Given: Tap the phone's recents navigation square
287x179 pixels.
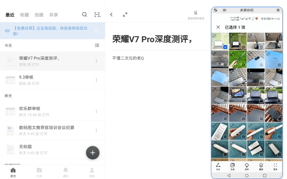Looking at the screenshot, I should point(265,175).
